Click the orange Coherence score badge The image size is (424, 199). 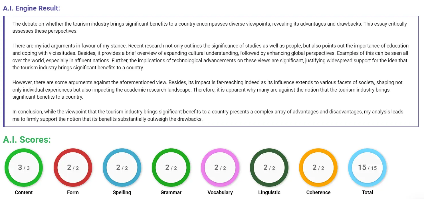click(318, 167)
